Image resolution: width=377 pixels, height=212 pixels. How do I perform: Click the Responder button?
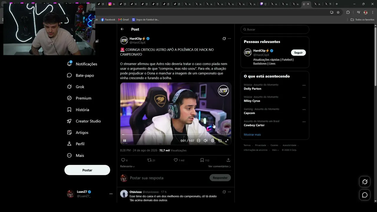coord(220,178)
